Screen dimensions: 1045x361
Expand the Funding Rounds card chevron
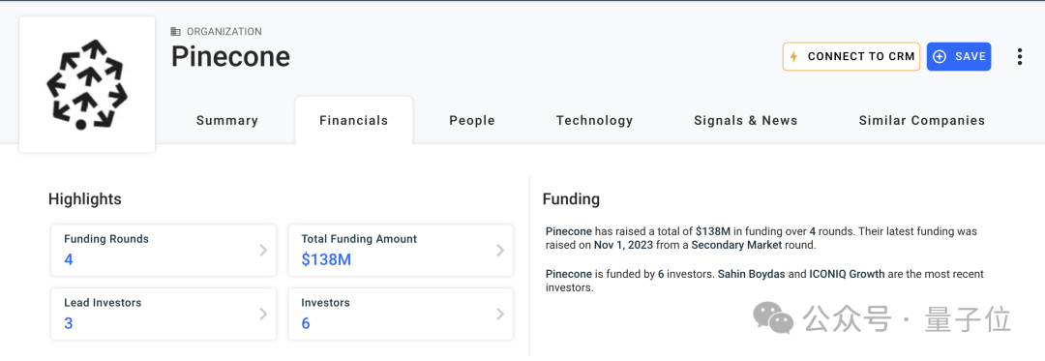(x=263, y=251)
